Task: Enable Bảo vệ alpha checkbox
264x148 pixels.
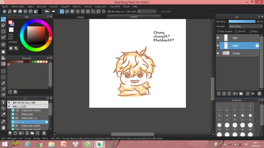Action: pos(218,31)
